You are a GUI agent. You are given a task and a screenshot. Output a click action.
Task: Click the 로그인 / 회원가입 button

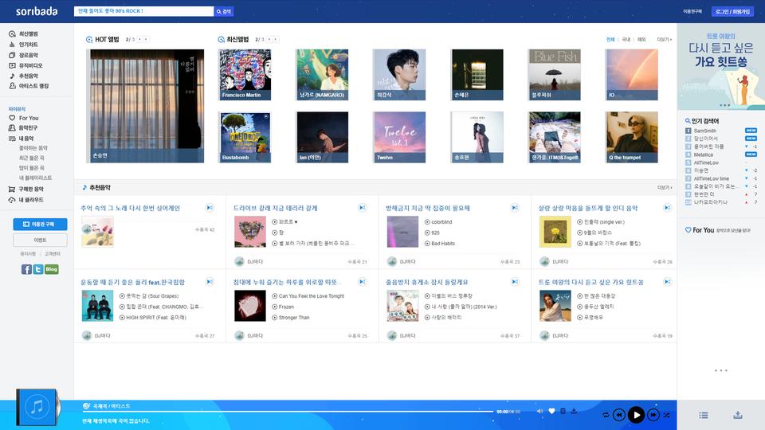733,11
